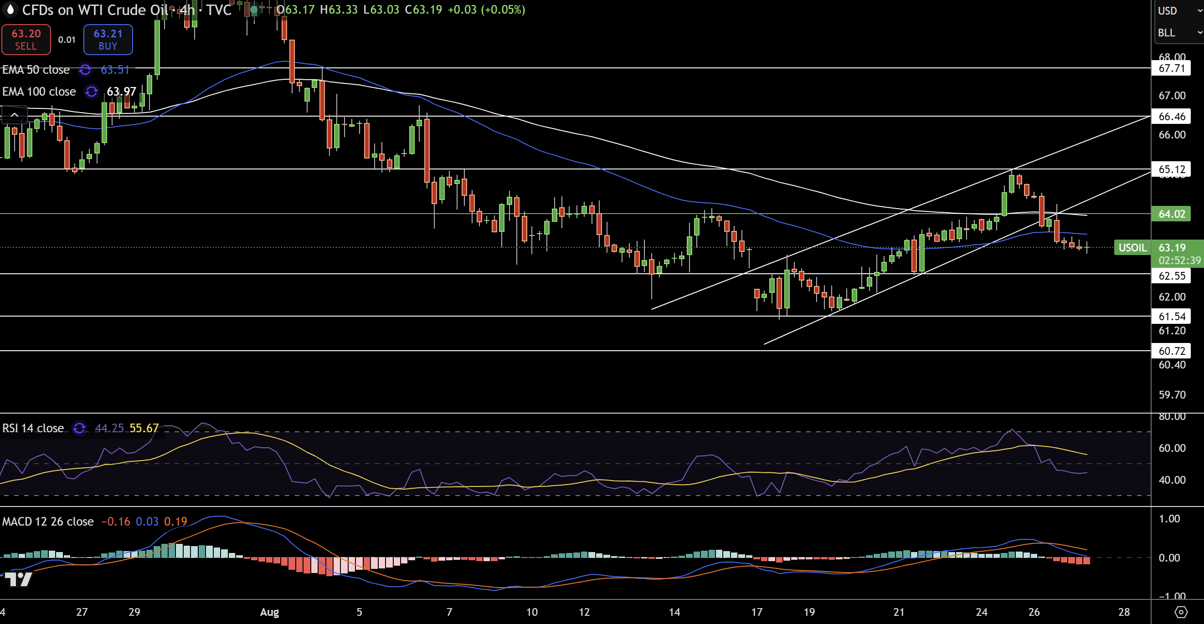Click the refresh icon next to RSI 14

pyautogui.click(x=78, y=428)
